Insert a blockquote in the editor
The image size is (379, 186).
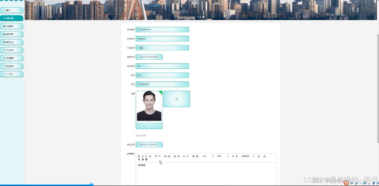coord(156,156)
